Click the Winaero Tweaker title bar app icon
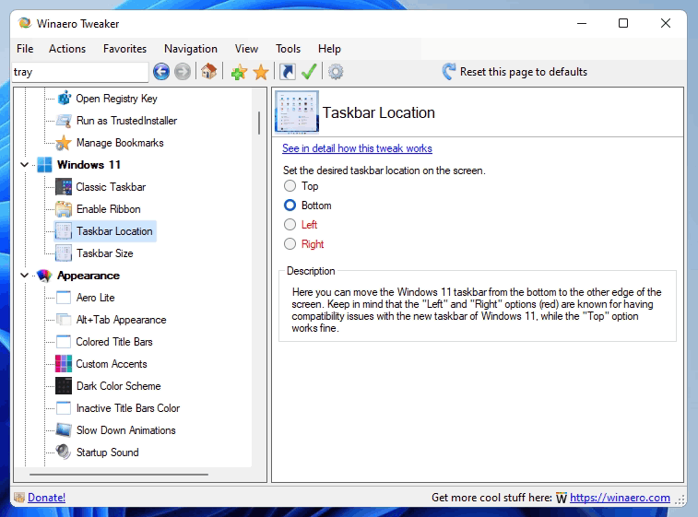Screen dimensions: 698x517 tap(25, 23)
